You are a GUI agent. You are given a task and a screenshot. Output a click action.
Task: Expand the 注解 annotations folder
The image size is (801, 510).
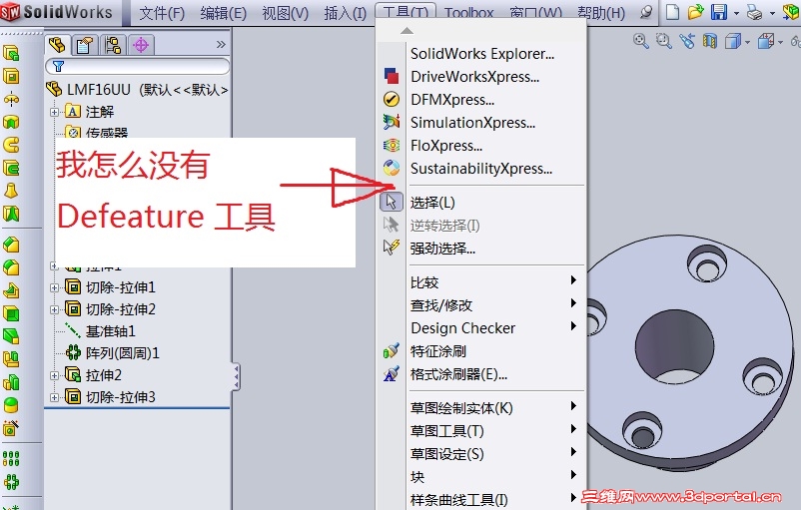[54, 113]
